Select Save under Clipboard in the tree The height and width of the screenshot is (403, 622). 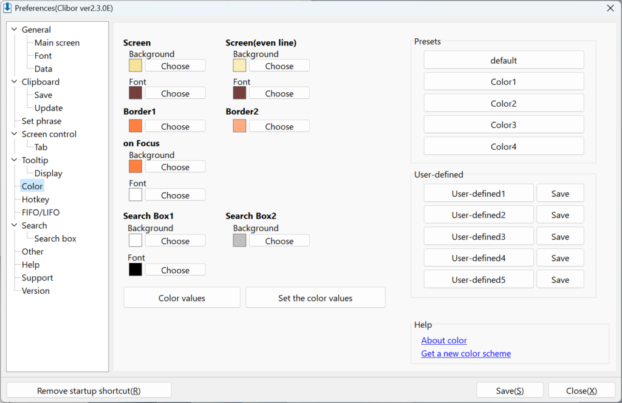43,95
